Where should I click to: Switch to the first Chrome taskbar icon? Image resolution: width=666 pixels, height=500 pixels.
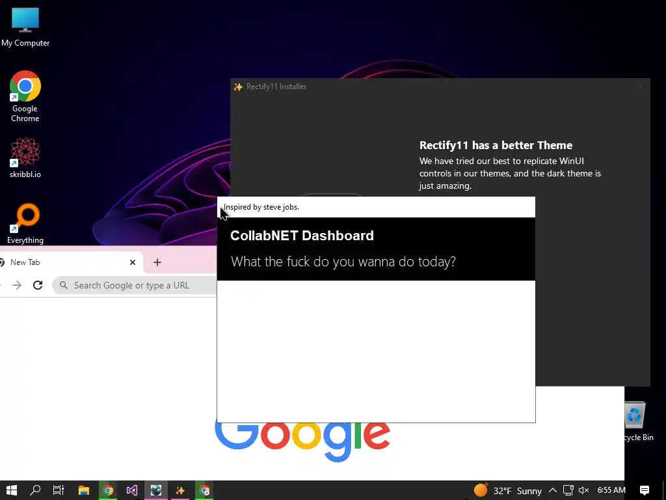[108, 490]
